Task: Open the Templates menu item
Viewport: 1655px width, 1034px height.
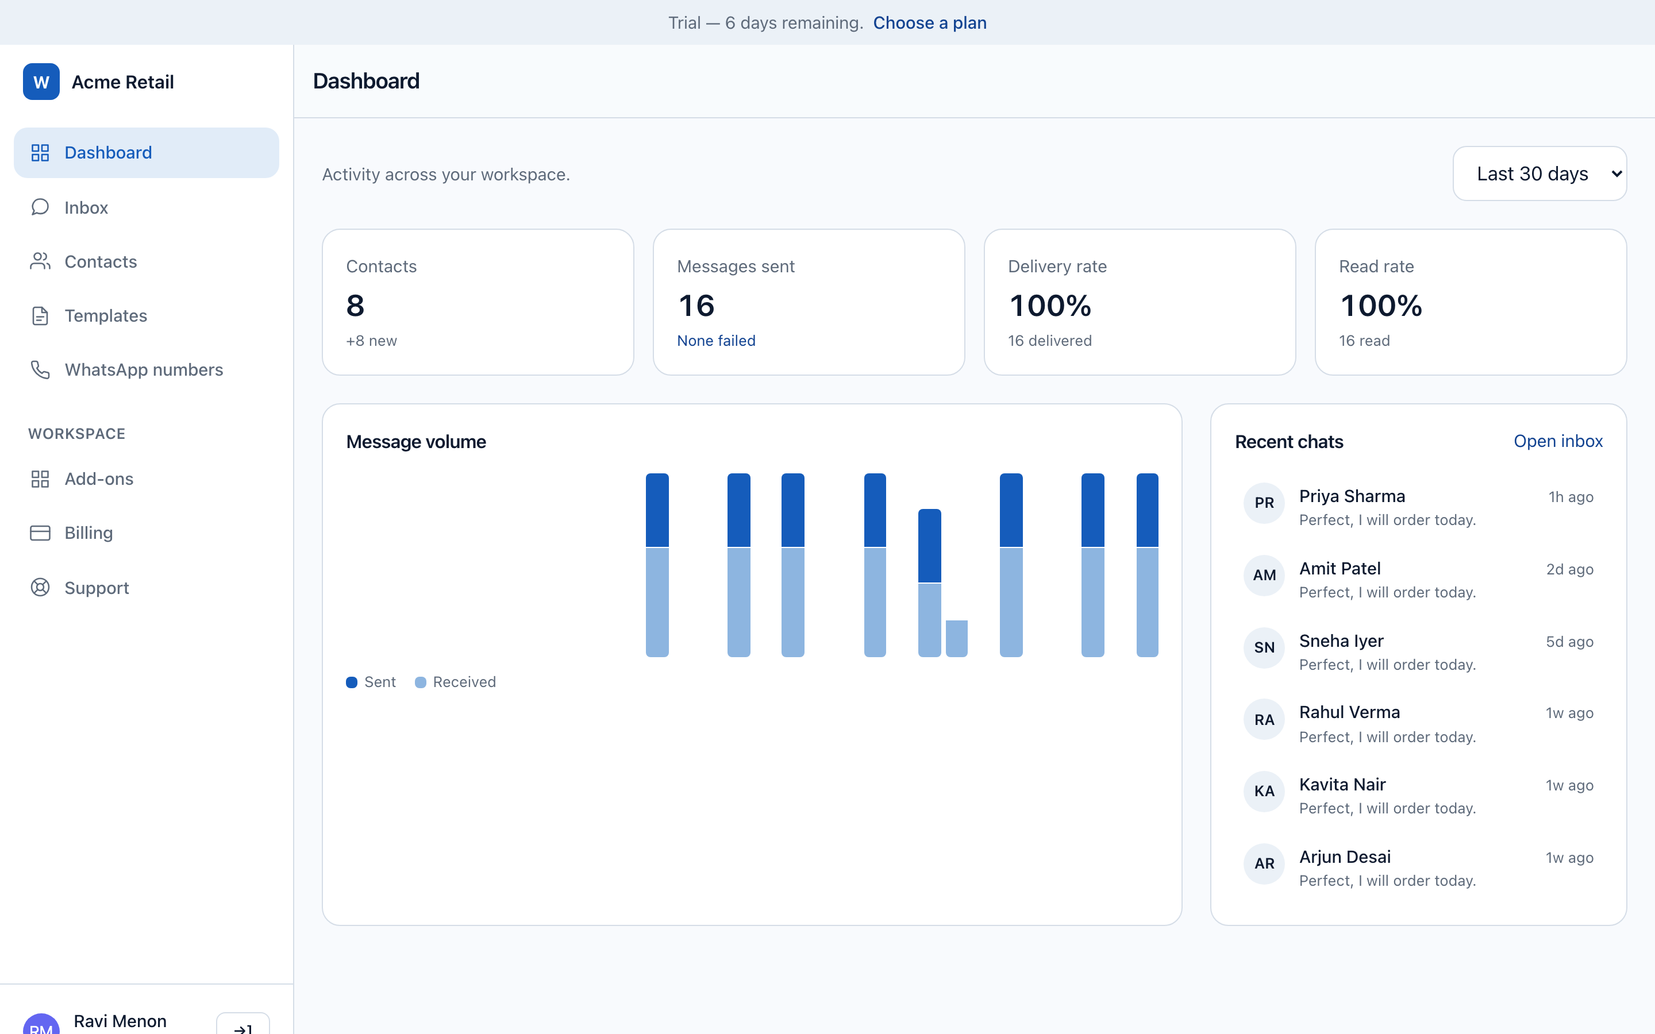Action: click(147, 315)
